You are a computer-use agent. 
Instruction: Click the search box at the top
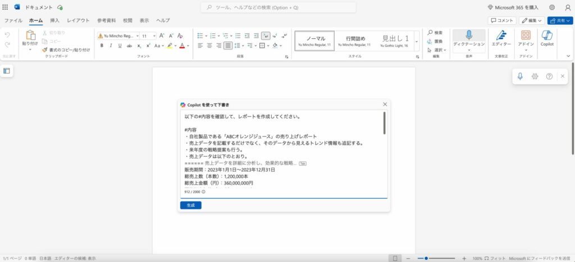tap(279, 7)
